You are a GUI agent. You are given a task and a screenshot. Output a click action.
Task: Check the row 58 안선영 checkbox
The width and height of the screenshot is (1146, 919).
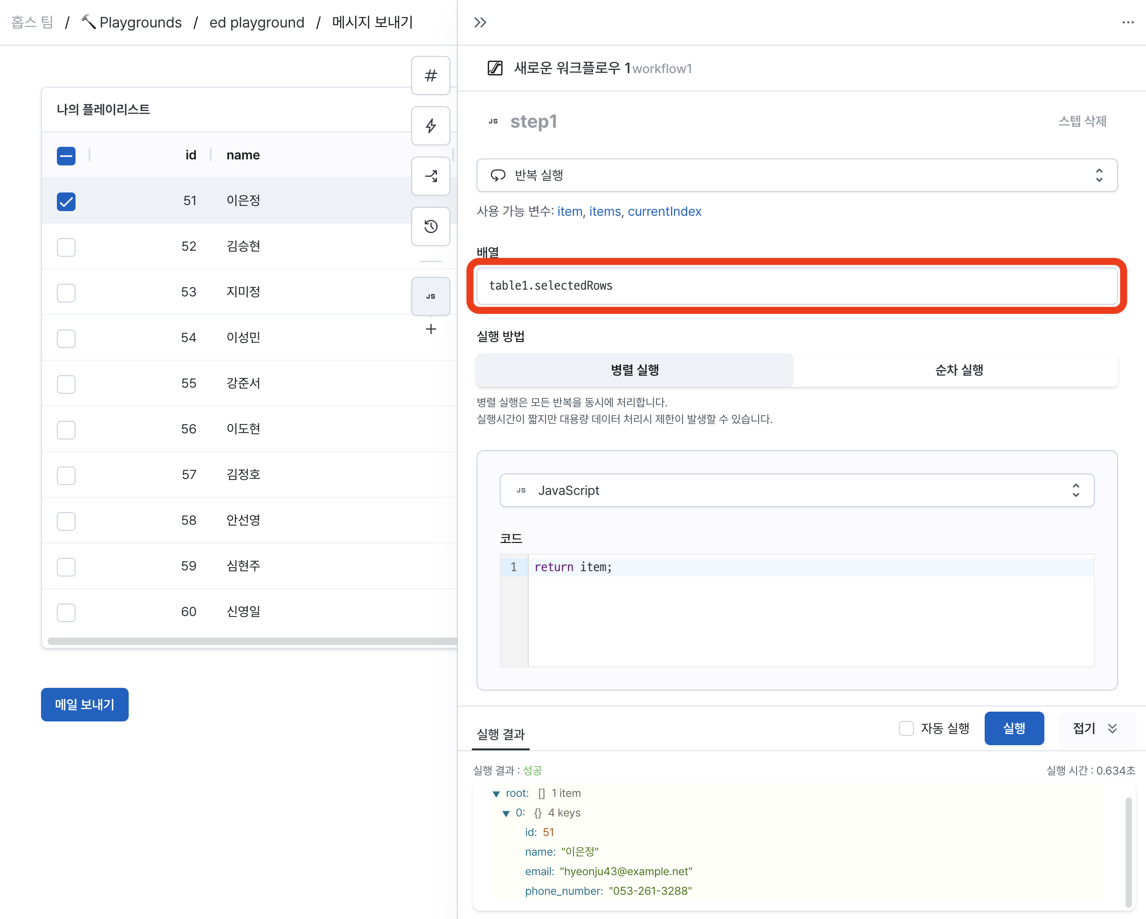(66, 521)
